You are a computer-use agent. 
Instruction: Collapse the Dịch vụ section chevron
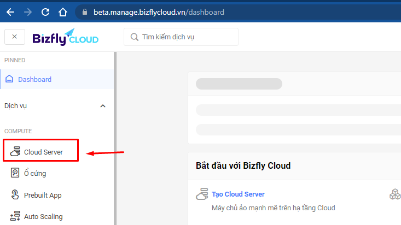pyautogui.click(x=103, y=106)
